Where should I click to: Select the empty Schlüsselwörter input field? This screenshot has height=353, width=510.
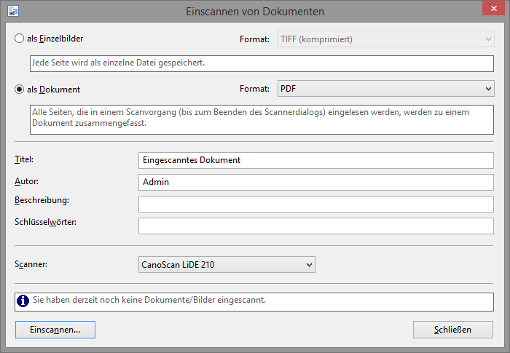click(x=315, y=226)
